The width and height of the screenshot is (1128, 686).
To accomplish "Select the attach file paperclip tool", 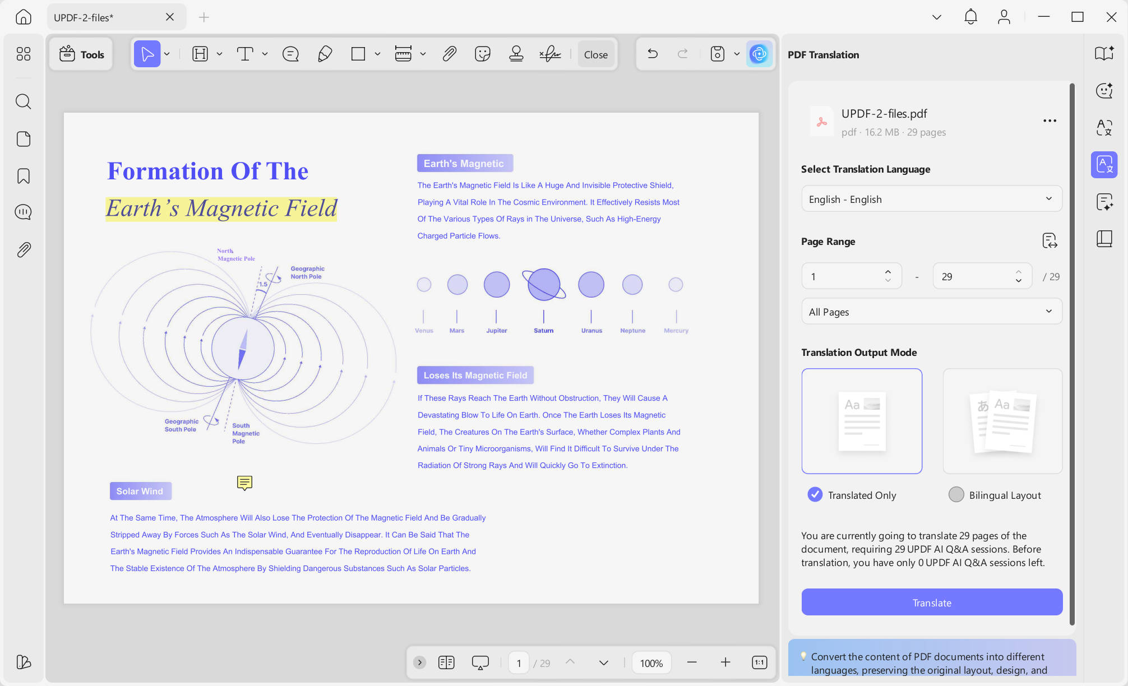I will tap(449, 54).
